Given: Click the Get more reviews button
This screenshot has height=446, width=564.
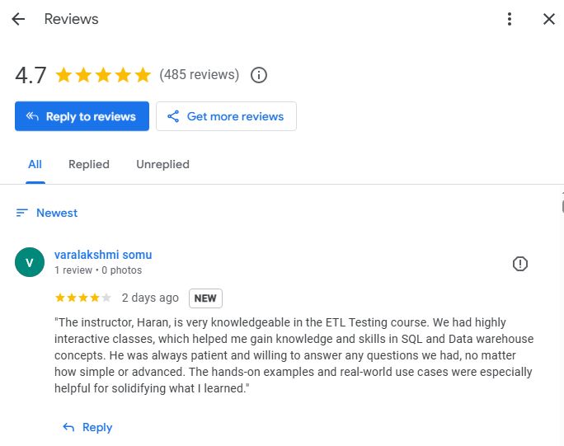Looking at the screenshot, I should (226, 116).
